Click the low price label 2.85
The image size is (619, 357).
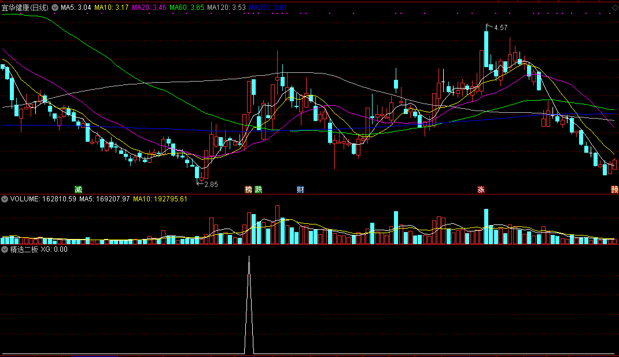click(x=211, y=185)
